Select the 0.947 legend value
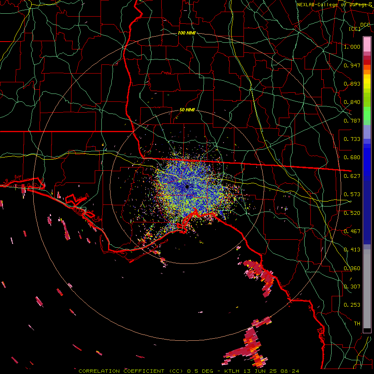This screenshot has height=374, width=374. coord(352,65)
